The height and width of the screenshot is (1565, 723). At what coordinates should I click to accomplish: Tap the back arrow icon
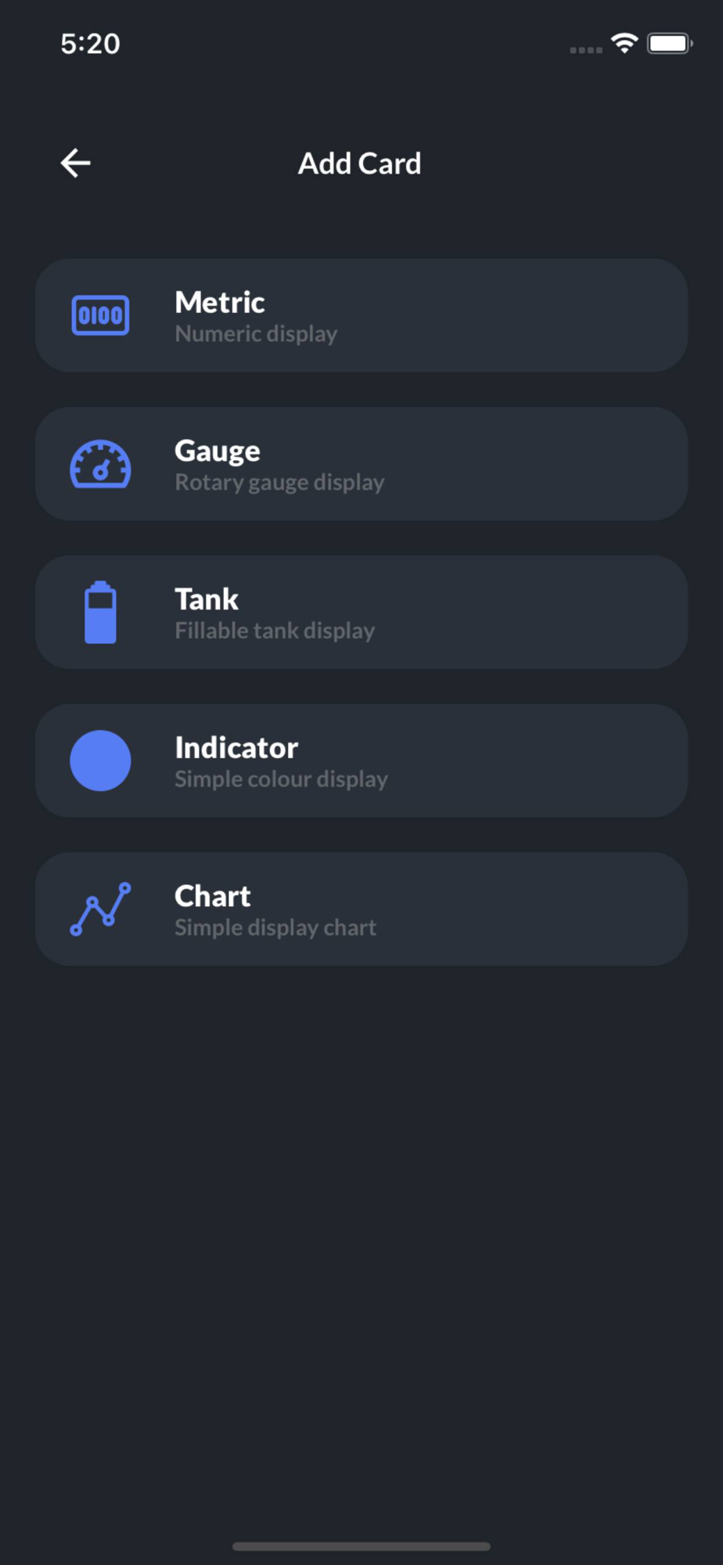pyautogui.click(x=76, y=164)
